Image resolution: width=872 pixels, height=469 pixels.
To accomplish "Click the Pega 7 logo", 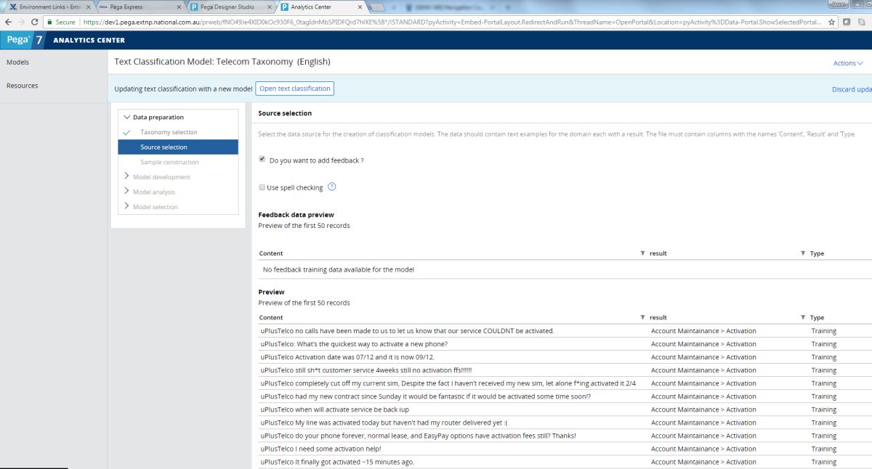I will coord(24,40).
